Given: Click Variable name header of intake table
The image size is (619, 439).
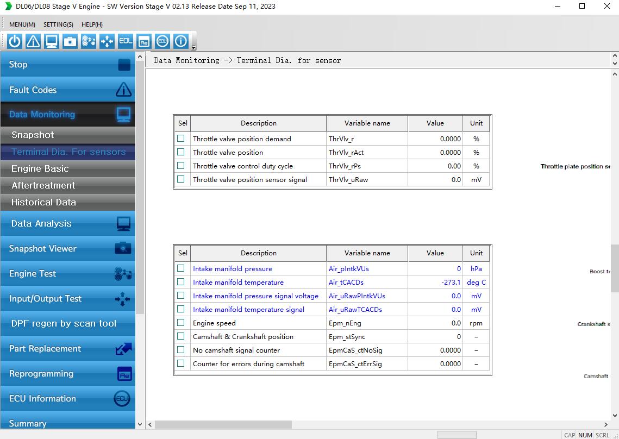Looking at the screenshot, I should click(x=367, y=253).
